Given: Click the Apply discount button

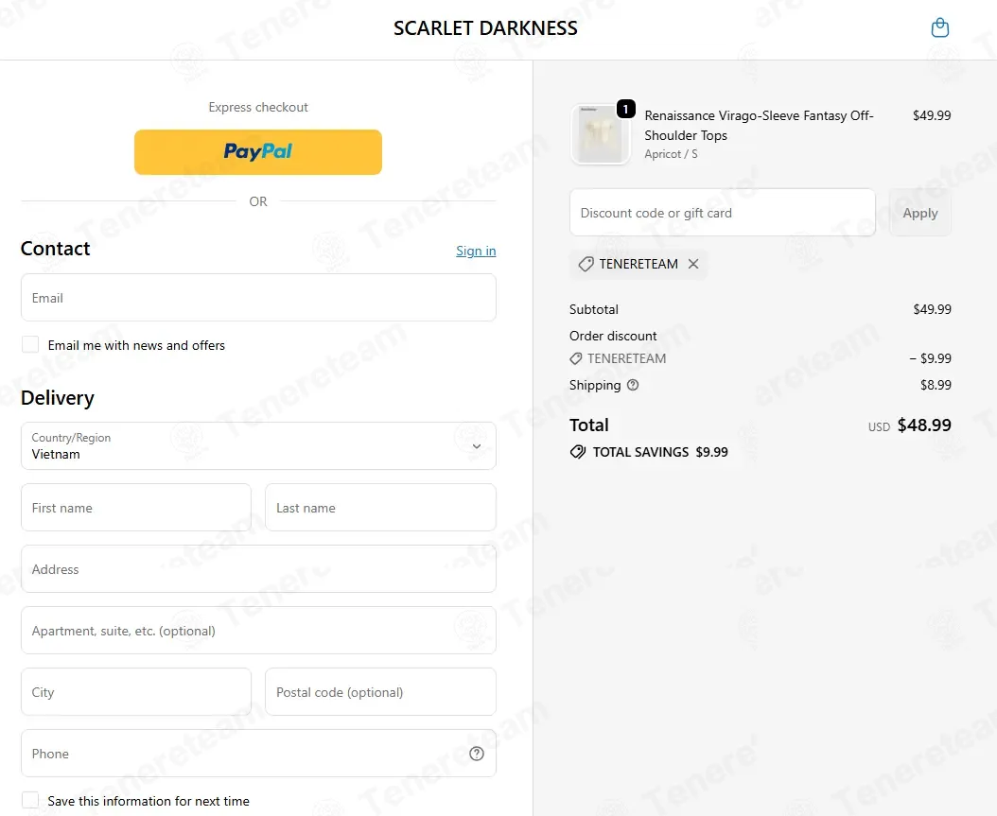Looking at the screenshot, I should pyautogui.click(x=920, y=213).
